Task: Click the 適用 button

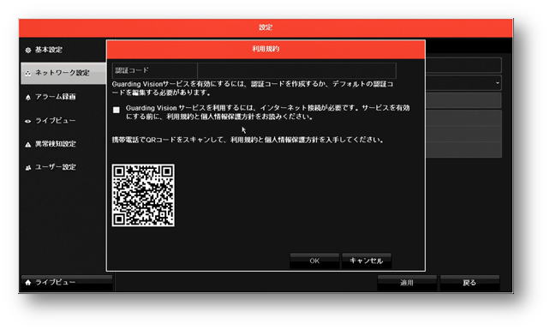Action: [x=407, y=283]
